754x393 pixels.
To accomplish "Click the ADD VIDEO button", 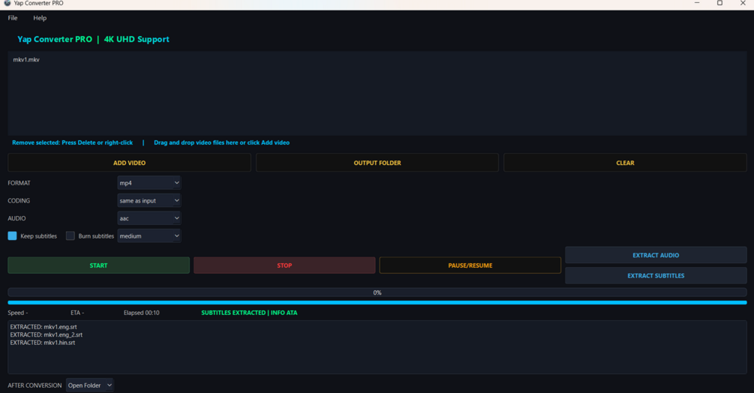I will (x=129, y=163).
